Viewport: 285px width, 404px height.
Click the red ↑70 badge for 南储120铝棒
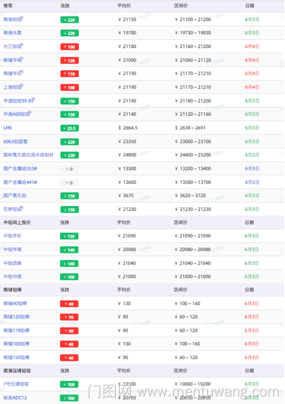click(x=69, y=317)
